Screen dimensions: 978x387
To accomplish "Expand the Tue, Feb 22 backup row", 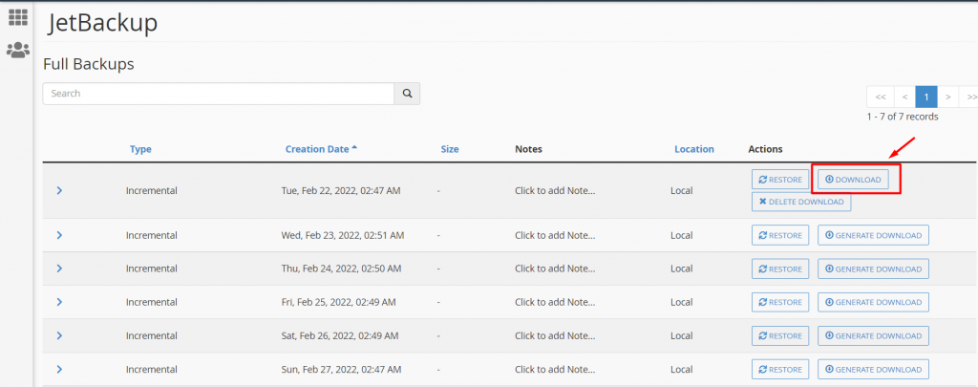I will [59, 190].
